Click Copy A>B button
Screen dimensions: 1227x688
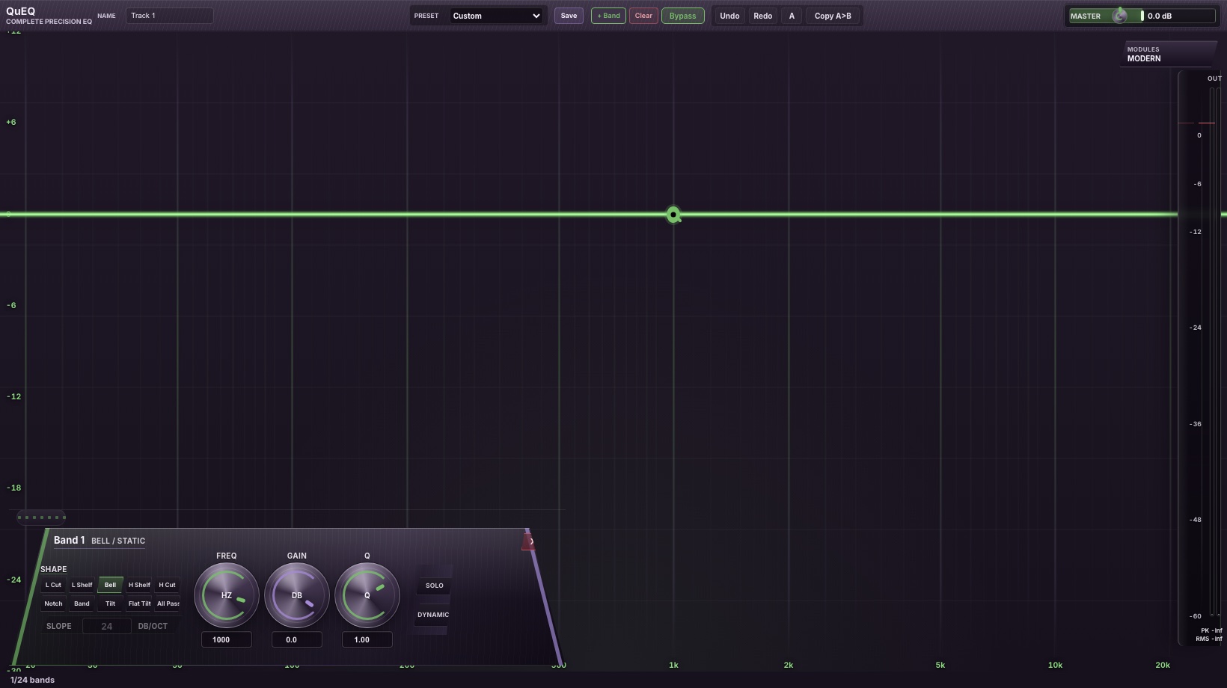833,16
